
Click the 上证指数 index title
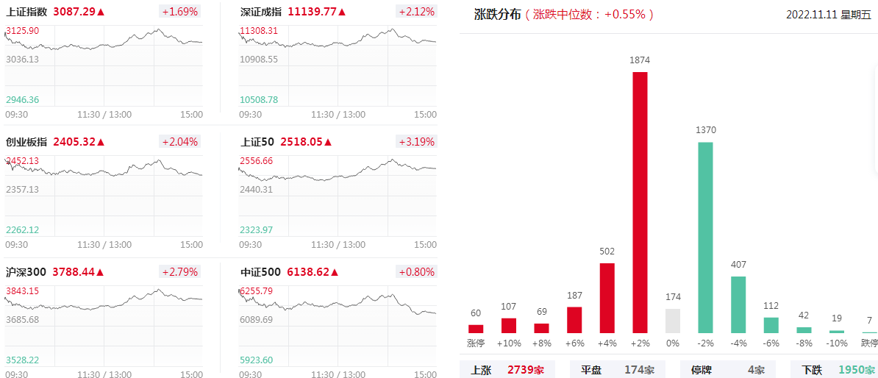pos(27,10)
